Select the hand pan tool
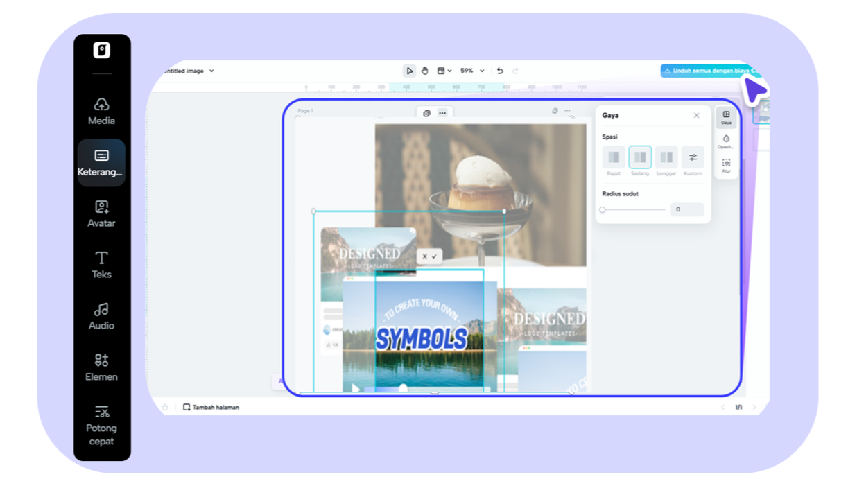 click(425, 71)
